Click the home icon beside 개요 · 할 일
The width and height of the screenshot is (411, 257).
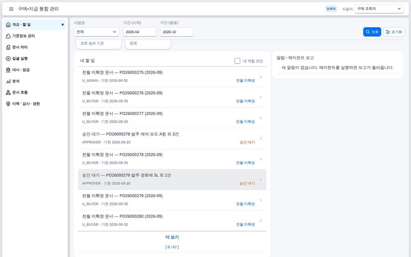[8, 25]
